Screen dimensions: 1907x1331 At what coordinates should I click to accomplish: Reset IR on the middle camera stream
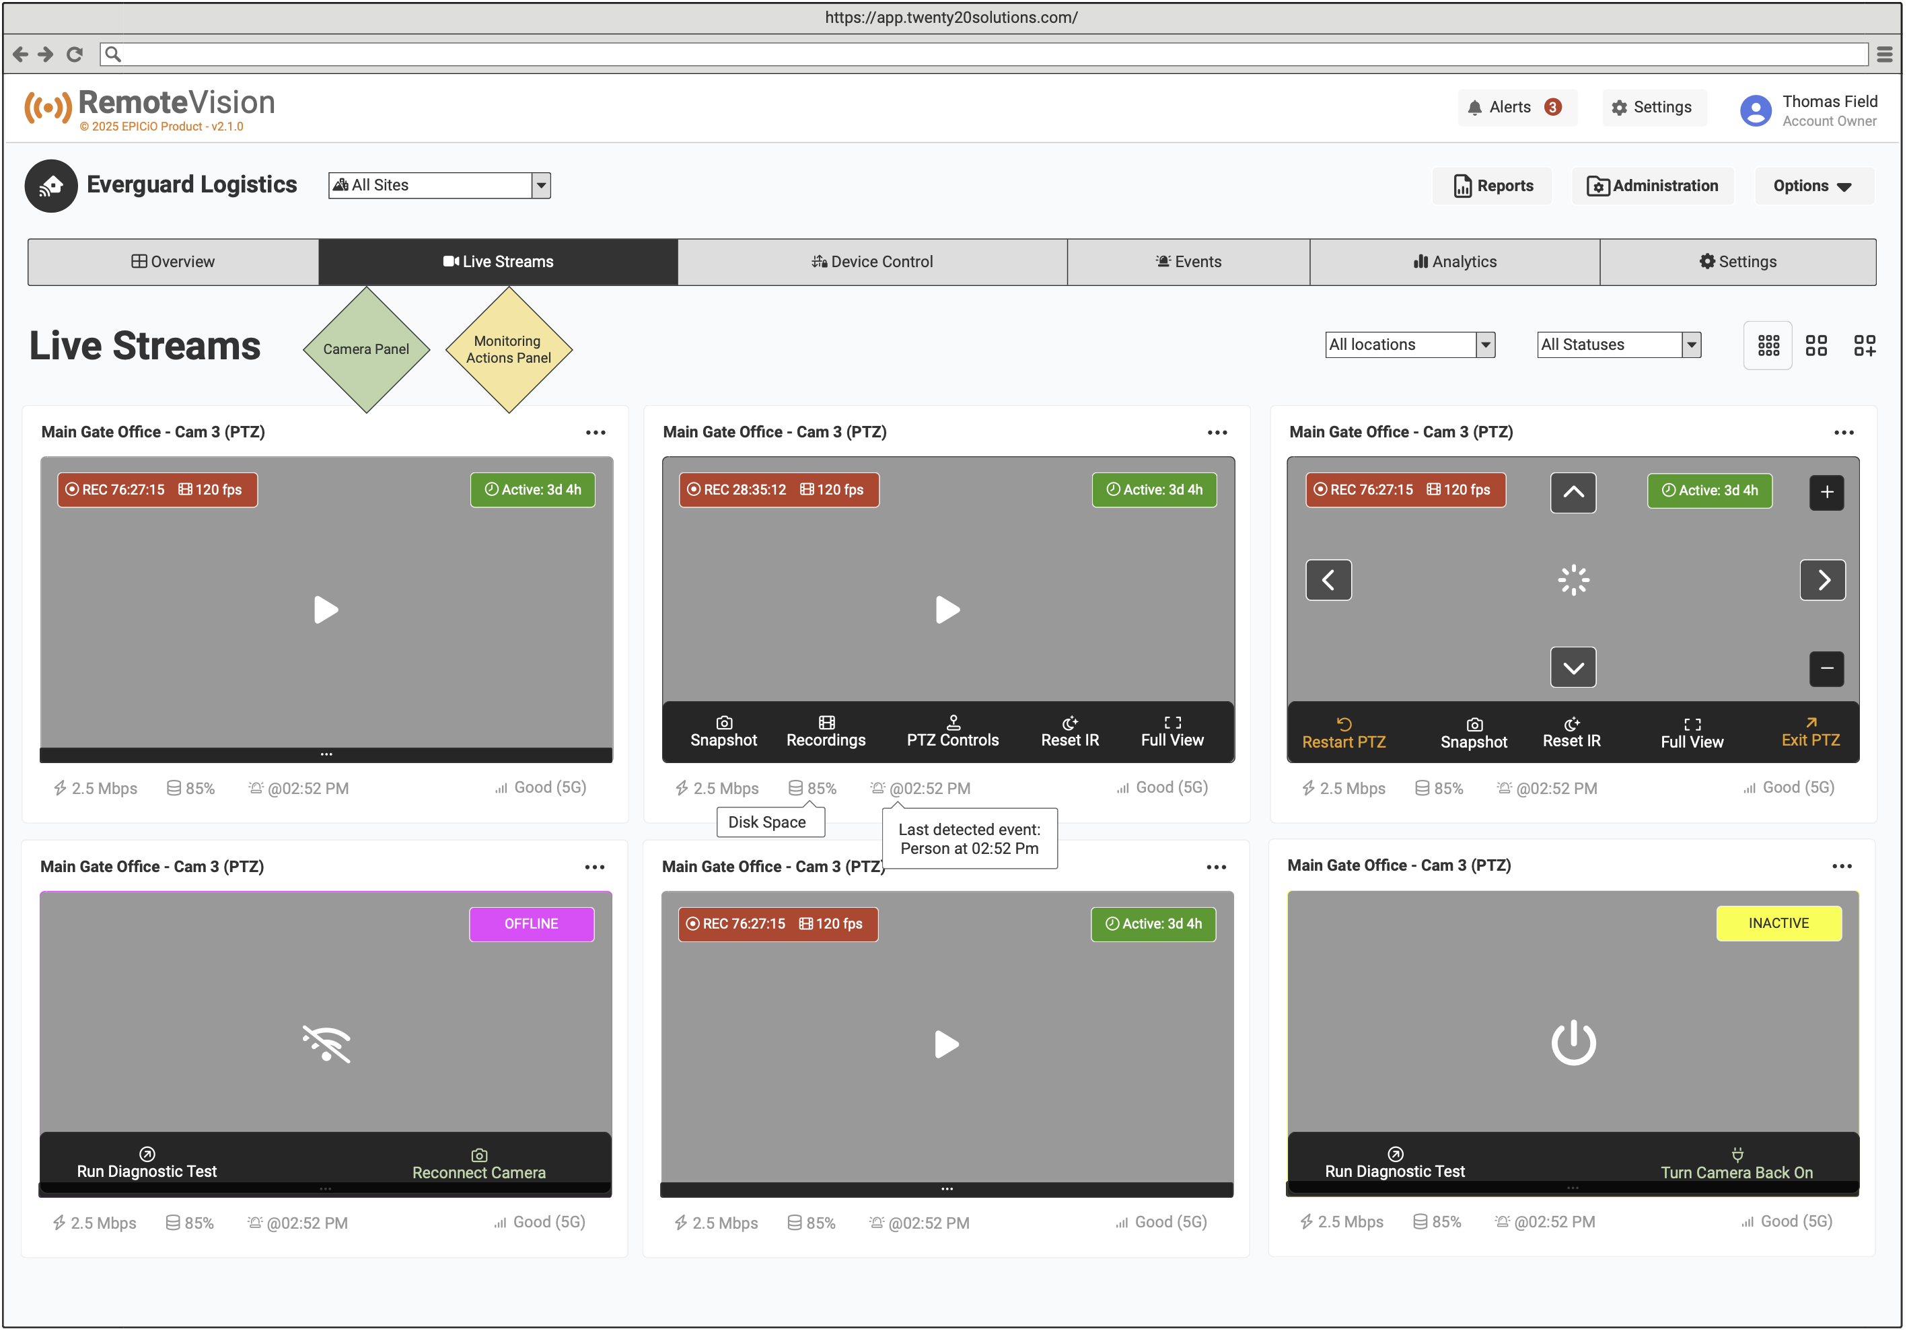tap(1069, 732)
